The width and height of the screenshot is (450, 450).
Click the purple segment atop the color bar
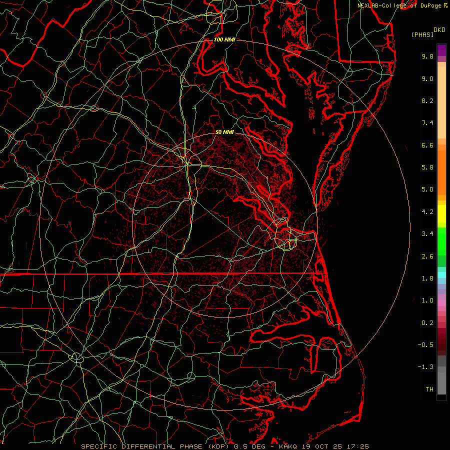click(x=441, y=50)
